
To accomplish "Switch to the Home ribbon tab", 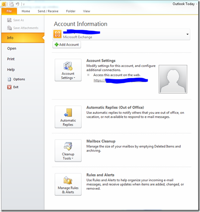I will 26,11.
